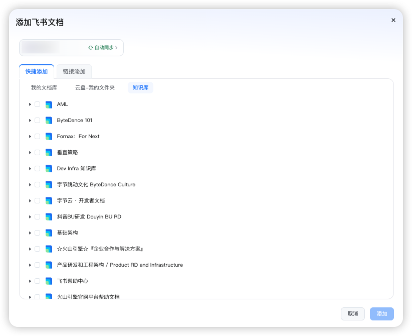The image size is (412, 336).
Task: Check the AML checkbox
Action: click(x=38, y=104)
